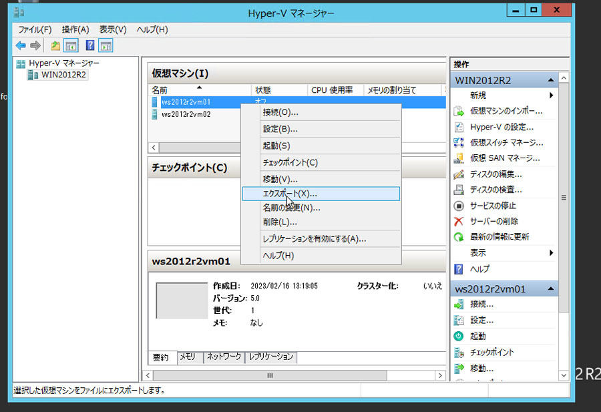Collapse the WIN2012R2 actions section
This screenshot has width=601, height=412.
click(x=551, y=81)
